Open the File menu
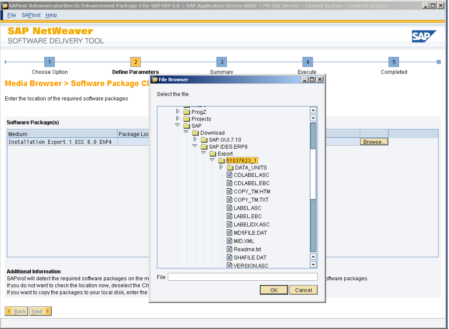This screenshot has height=329, width=449. tap(12, 15)
